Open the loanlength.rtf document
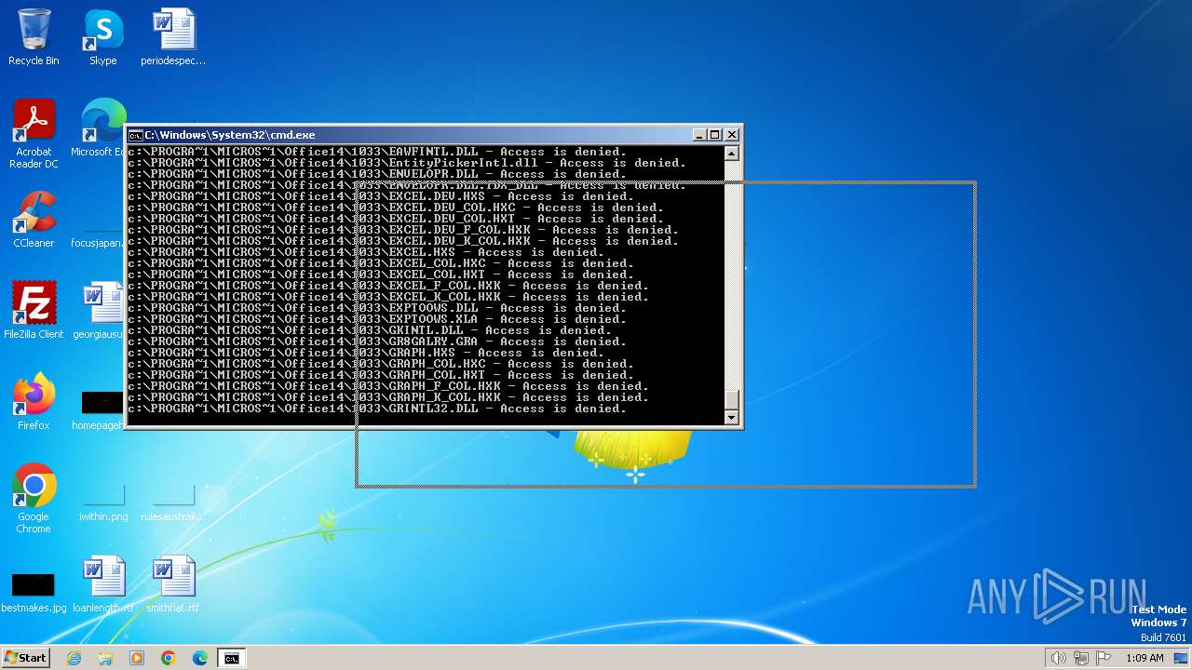Screen dimensions: 1192x670 tap(103, 584)
